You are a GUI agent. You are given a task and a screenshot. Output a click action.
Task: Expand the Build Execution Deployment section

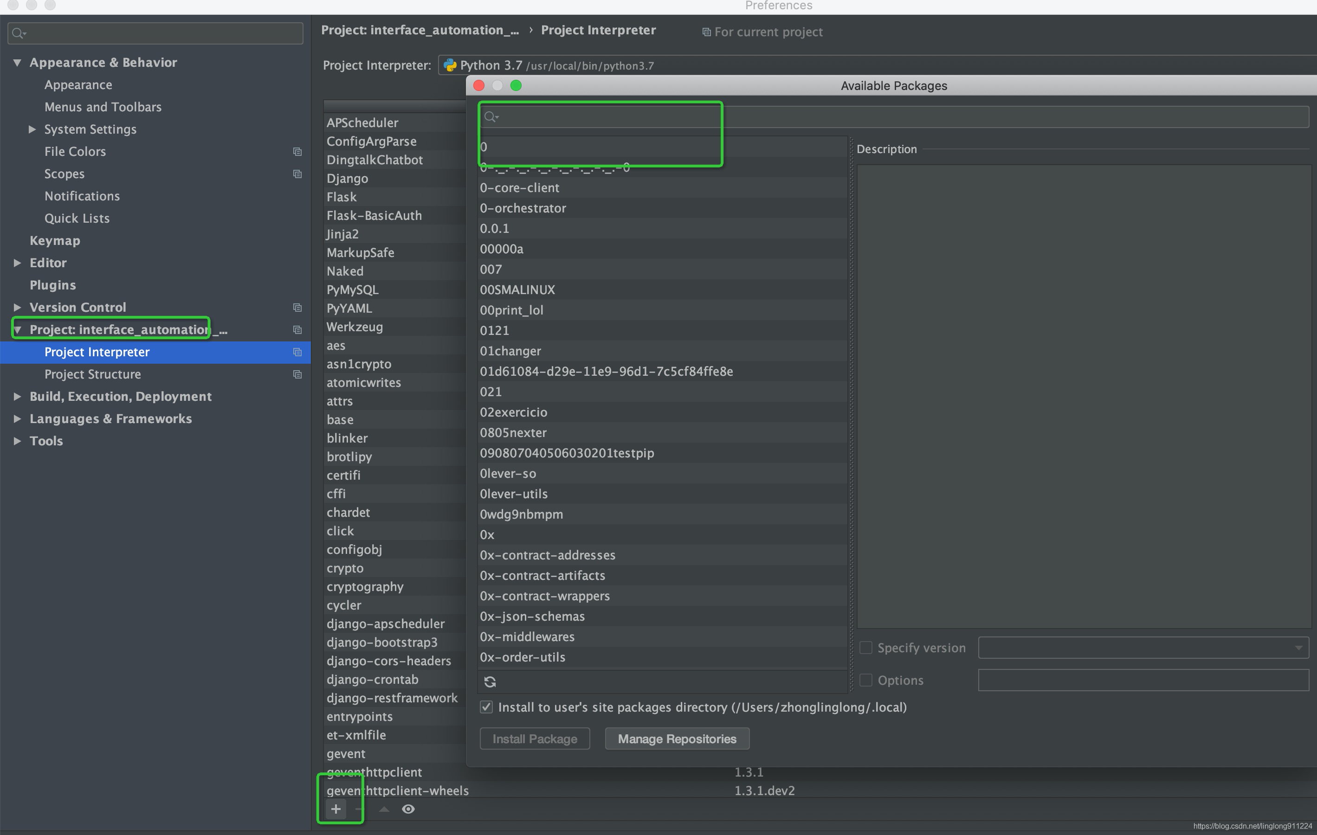point(17,396)
